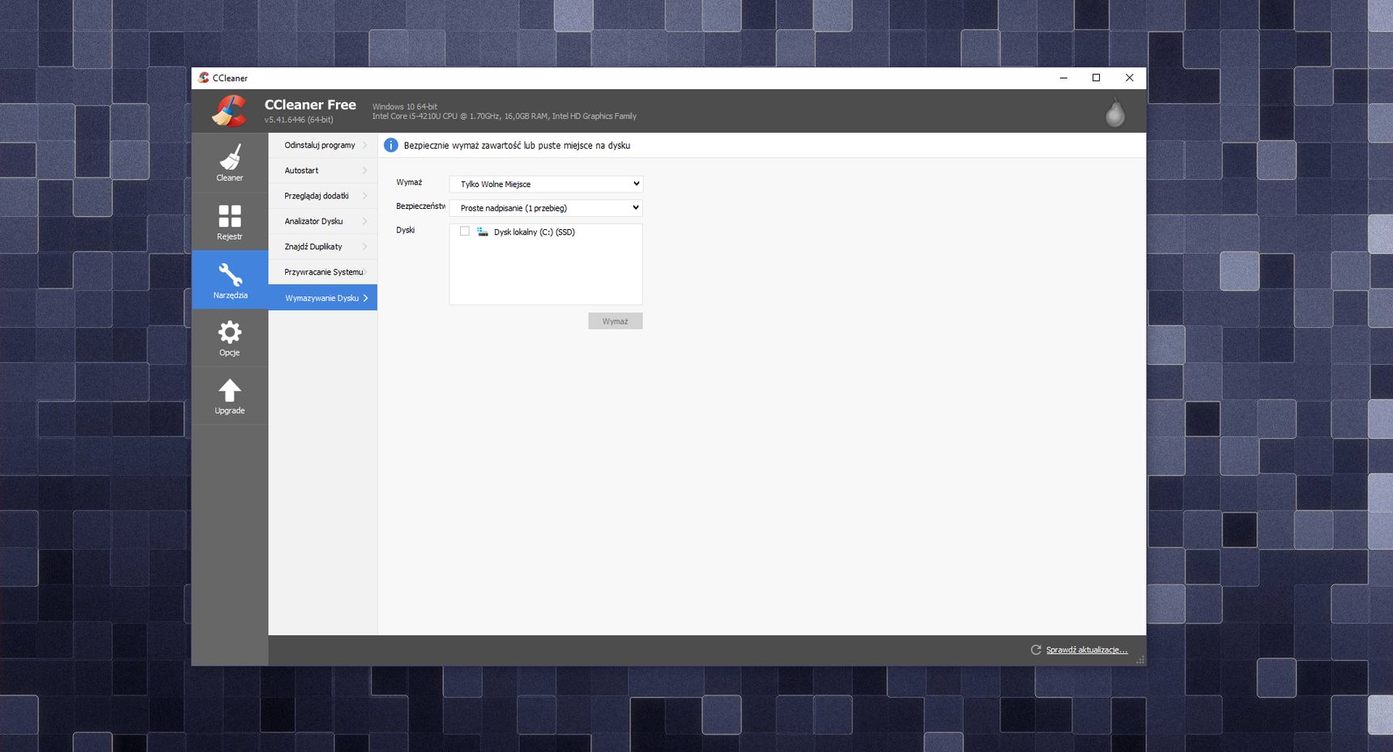Select the Narzędzia wrench icon

tap(230, 275)
